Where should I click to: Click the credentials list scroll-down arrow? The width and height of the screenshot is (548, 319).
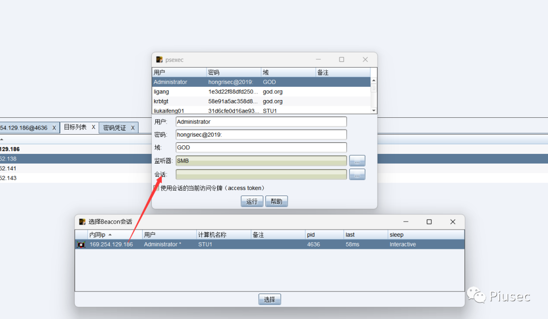click(373, 111)
